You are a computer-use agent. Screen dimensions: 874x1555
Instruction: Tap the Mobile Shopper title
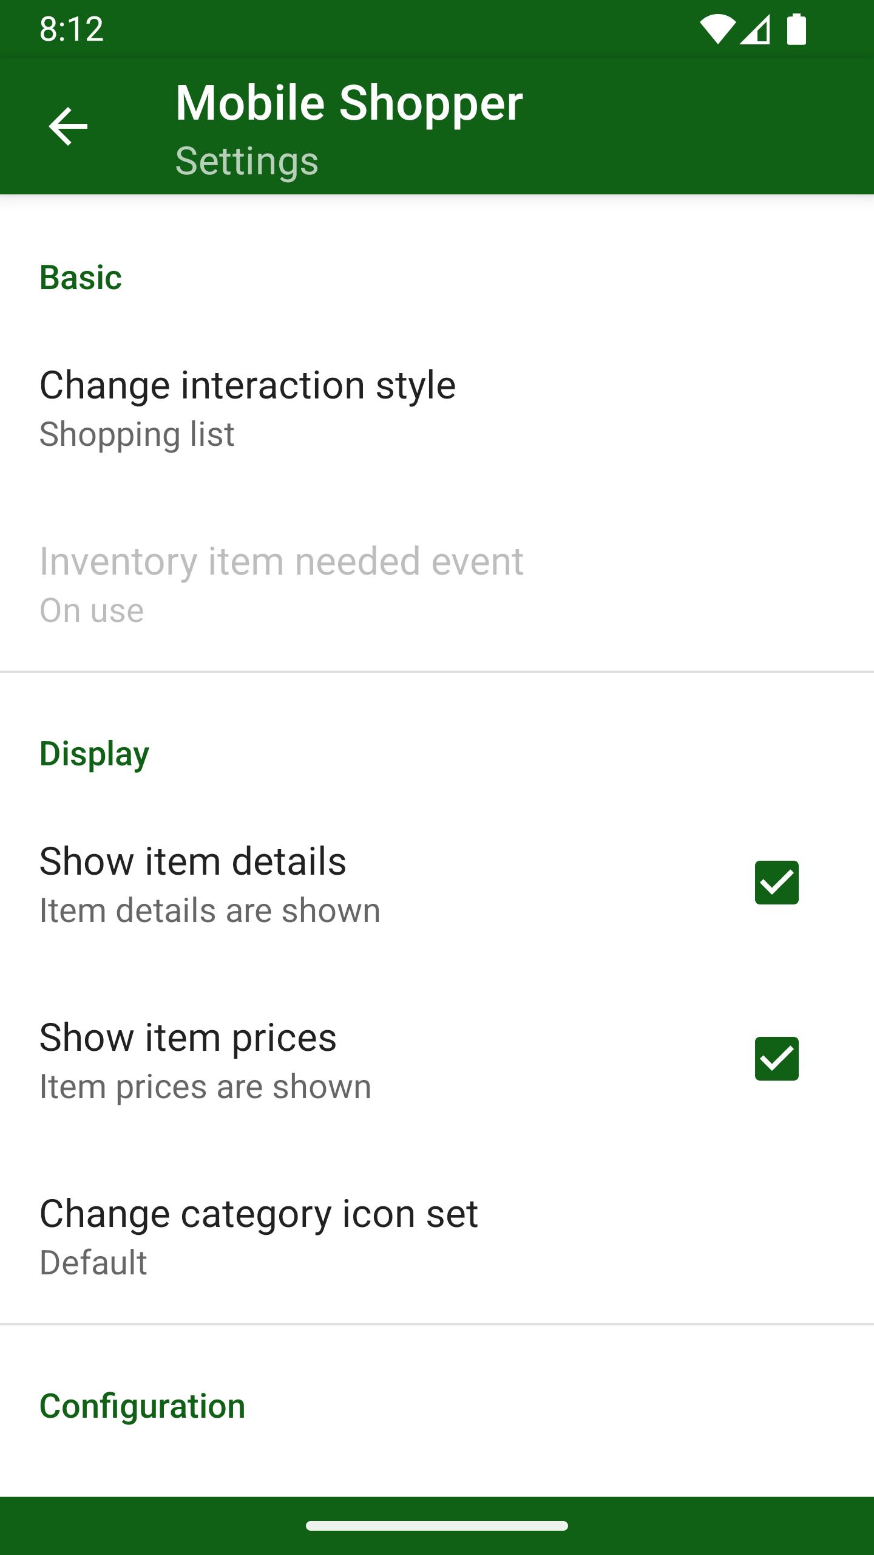click(x=349, y=103)
